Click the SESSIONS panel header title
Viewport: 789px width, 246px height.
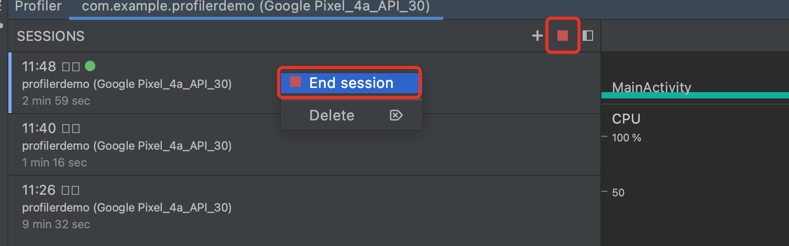tap(51, 36)
